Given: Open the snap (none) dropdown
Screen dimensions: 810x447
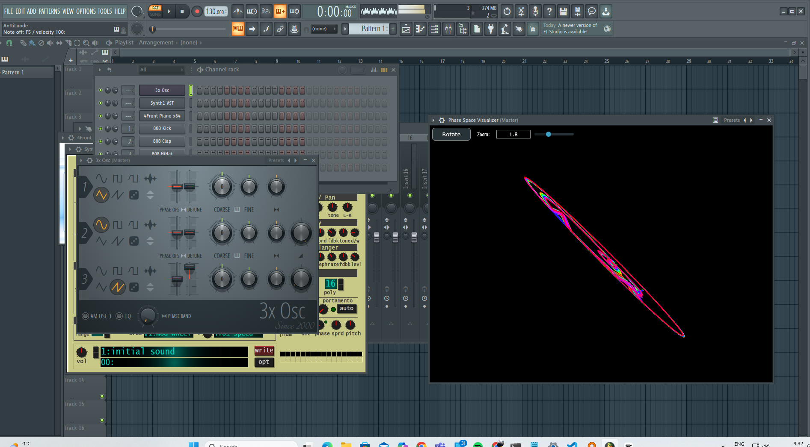Looking at the screenshot, I should coord(323,29).
